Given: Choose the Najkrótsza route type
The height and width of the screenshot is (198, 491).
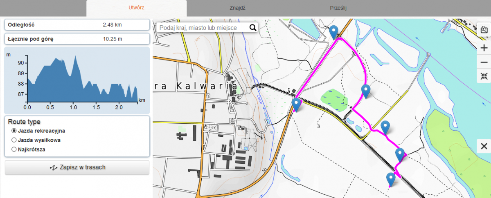Looking at the screenshot, I should pyautogui.click(x=14, y=149).
